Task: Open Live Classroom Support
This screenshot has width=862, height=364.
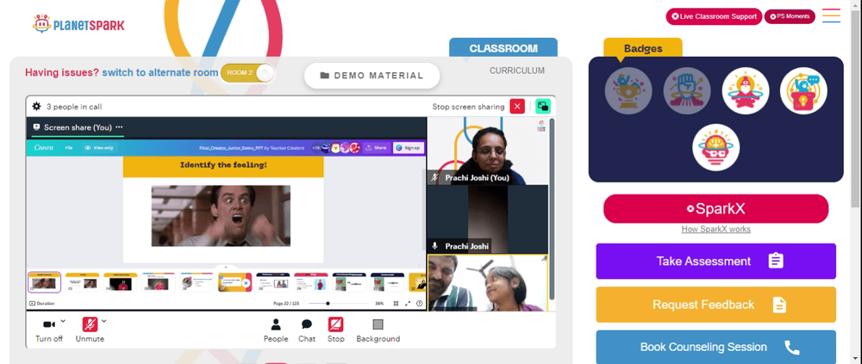Action: point(714,16)
